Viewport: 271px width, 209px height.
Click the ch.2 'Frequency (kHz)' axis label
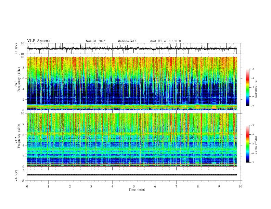pos(19,136)
